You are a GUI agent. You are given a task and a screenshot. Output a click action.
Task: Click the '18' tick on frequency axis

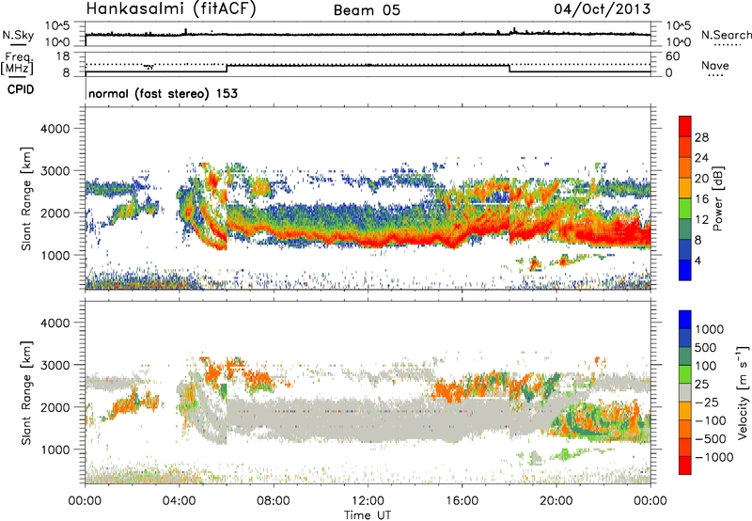tap(63, 56)
